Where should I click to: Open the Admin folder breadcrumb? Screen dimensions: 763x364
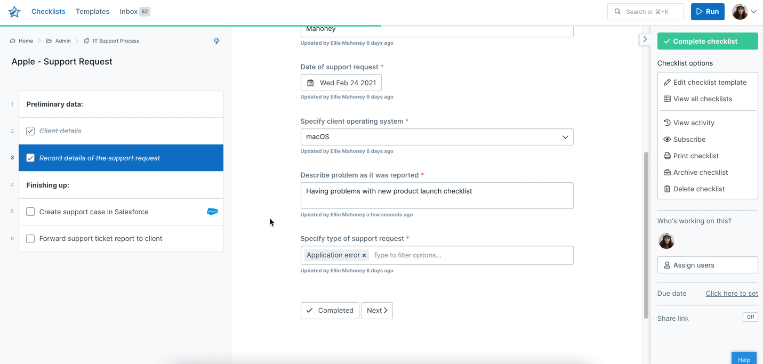coord(58,41)
